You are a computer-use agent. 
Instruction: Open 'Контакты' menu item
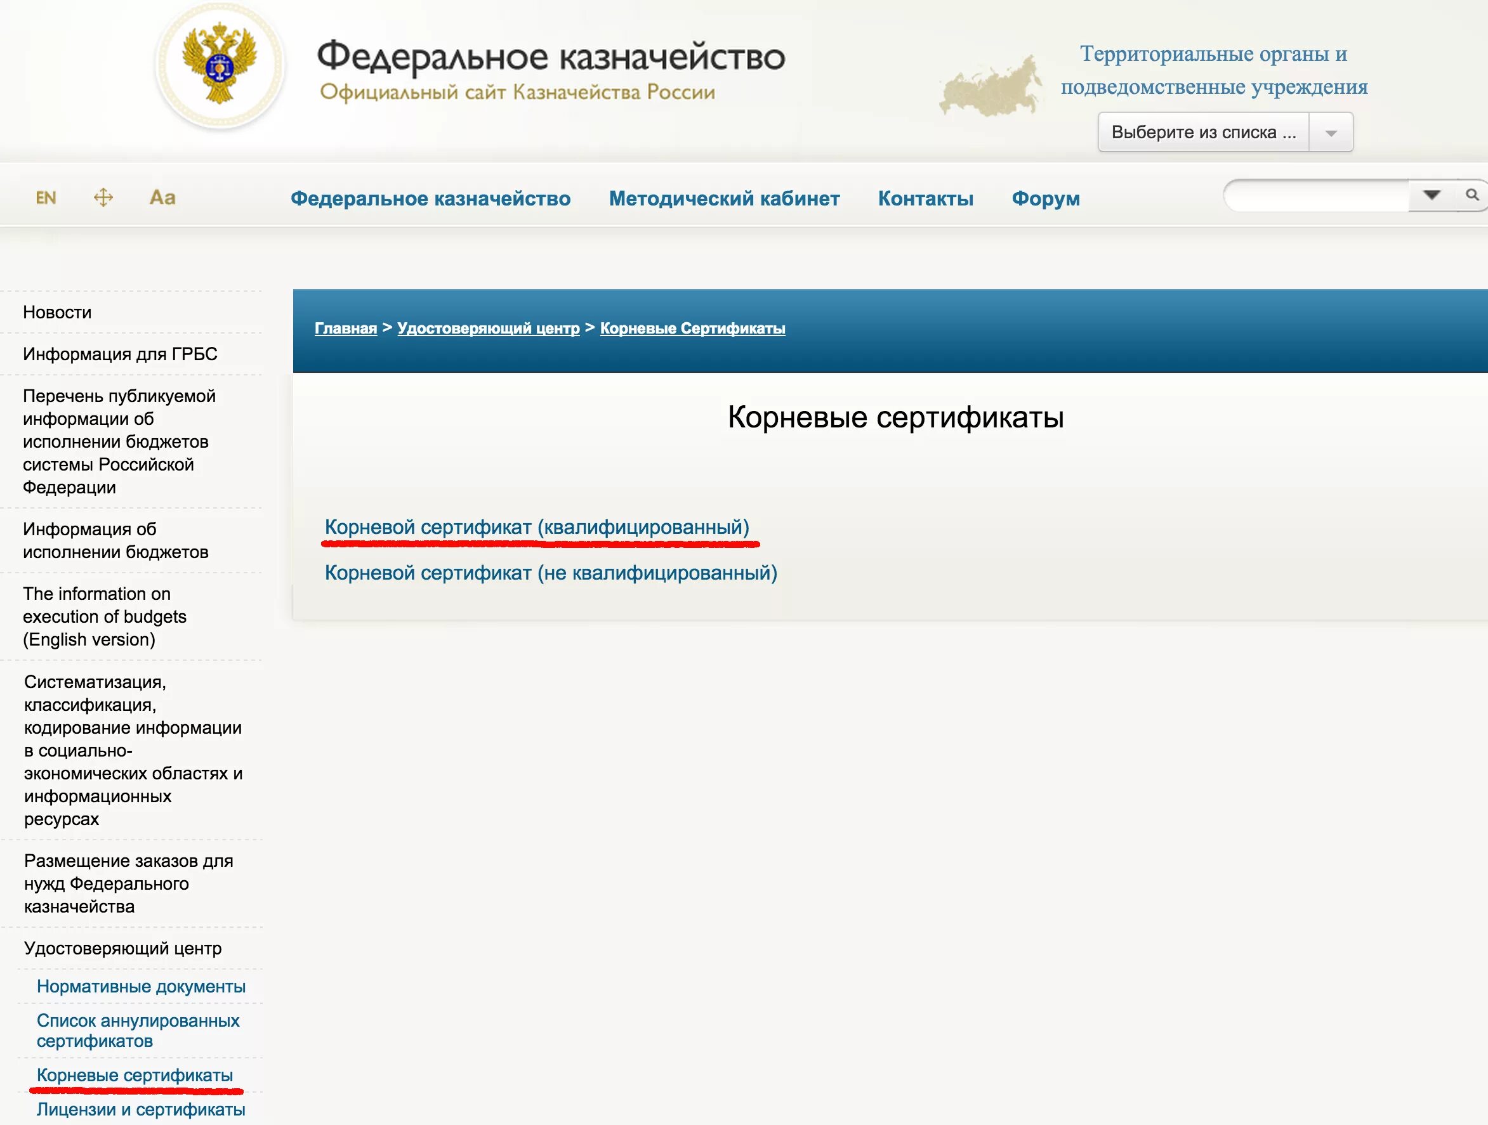click(x=926, y=198)
